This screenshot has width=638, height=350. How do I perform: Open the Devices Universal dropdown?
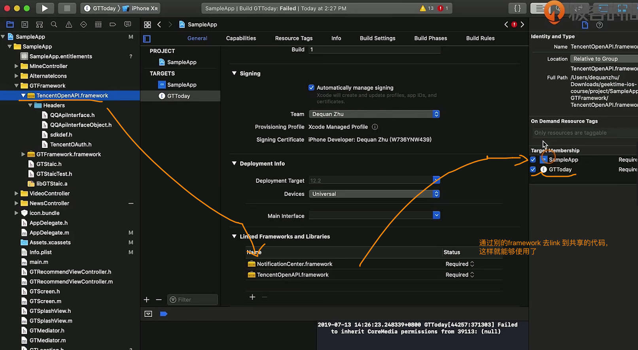[x=374, y=194]
